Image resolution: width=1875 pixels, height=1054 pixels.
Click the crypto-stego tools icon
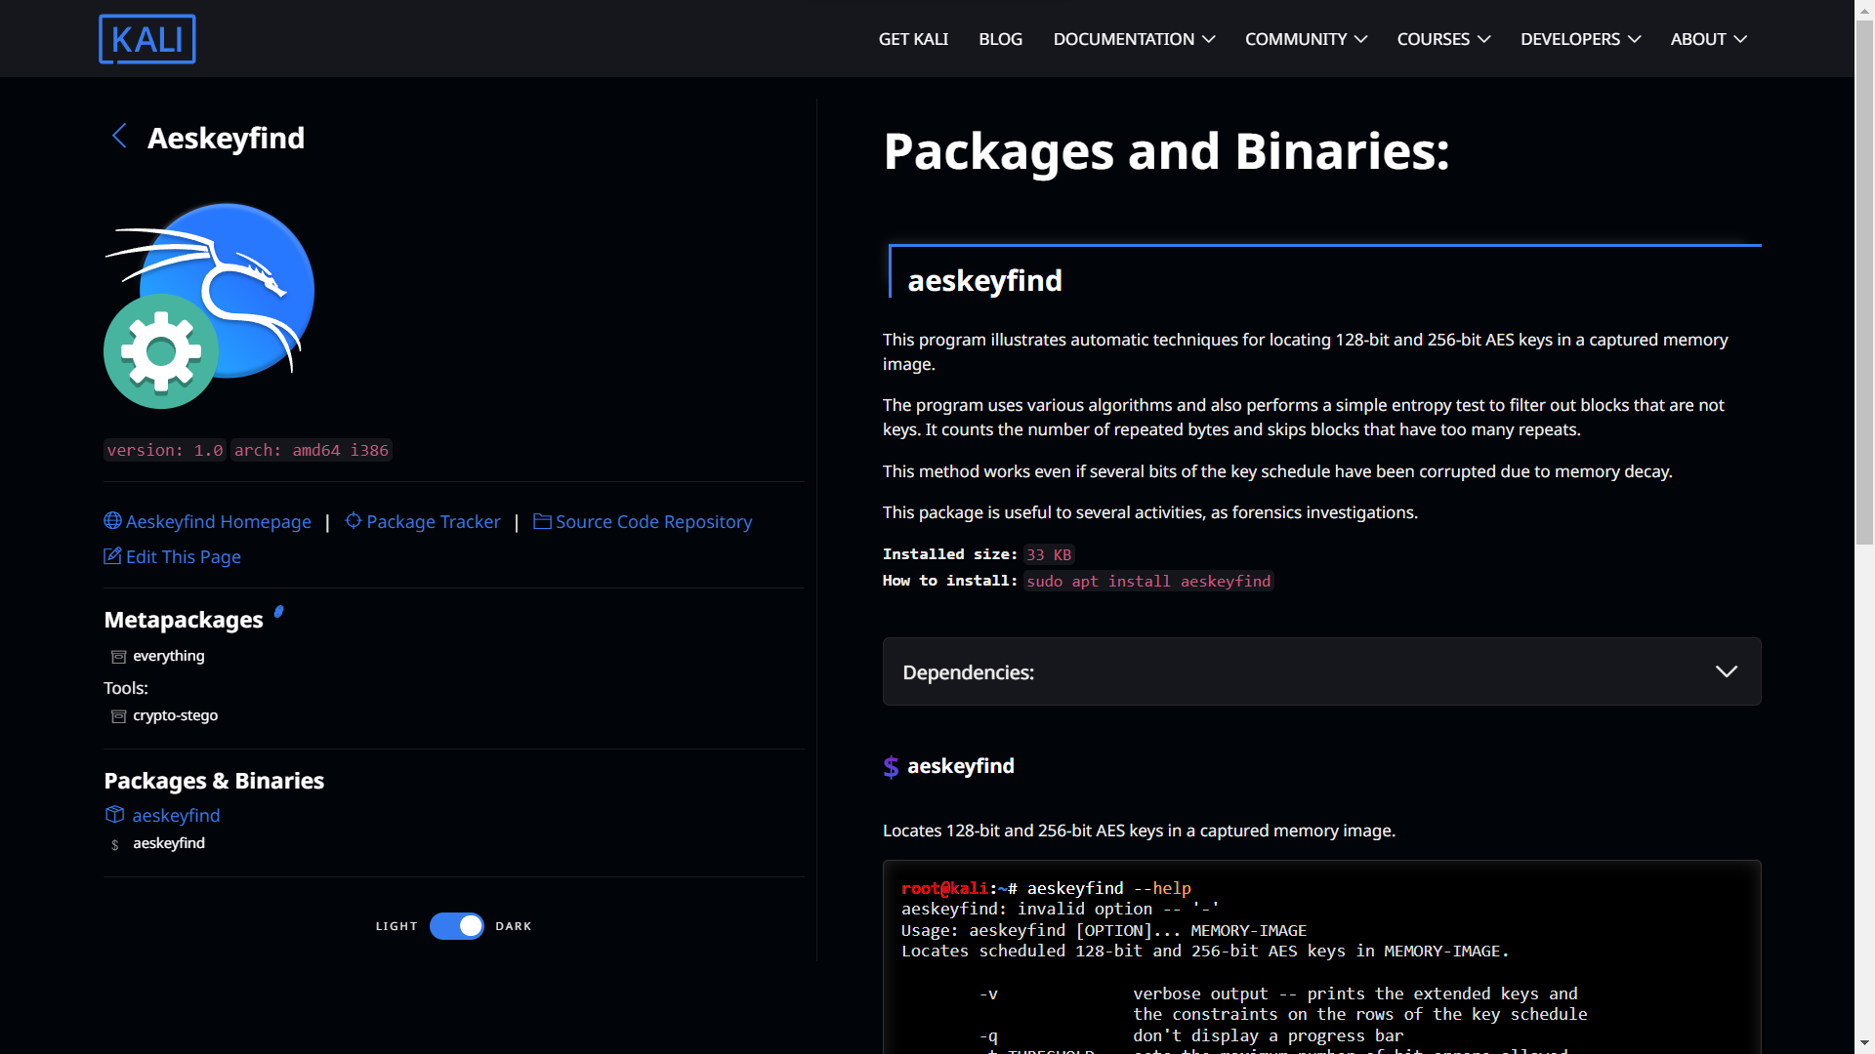pos(117,714)
